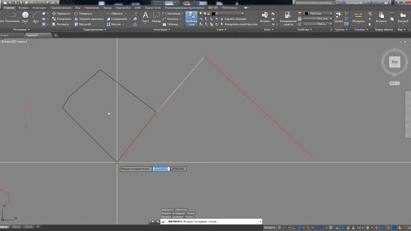Click Копировать свойства слоя button
The width and height of the screenshot is (411, 231).
pos(238,24)
